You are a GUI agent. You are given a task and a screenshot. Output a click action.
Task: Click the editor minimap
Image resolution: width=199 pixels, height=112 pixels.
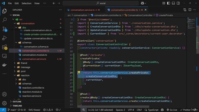click(192, 24)
